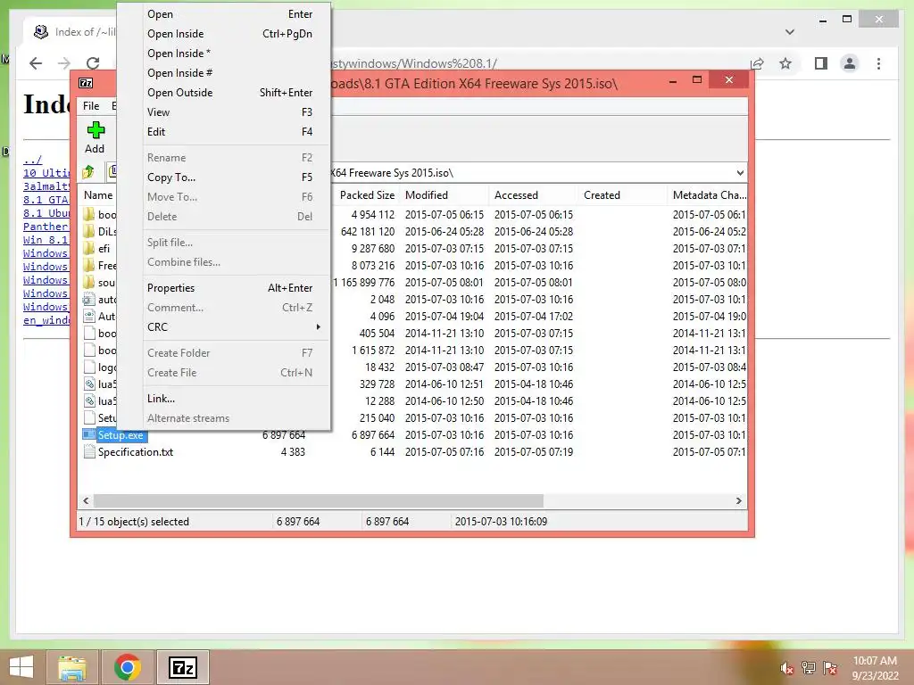Open the en_wind link in Chrome

click(46, 320)
